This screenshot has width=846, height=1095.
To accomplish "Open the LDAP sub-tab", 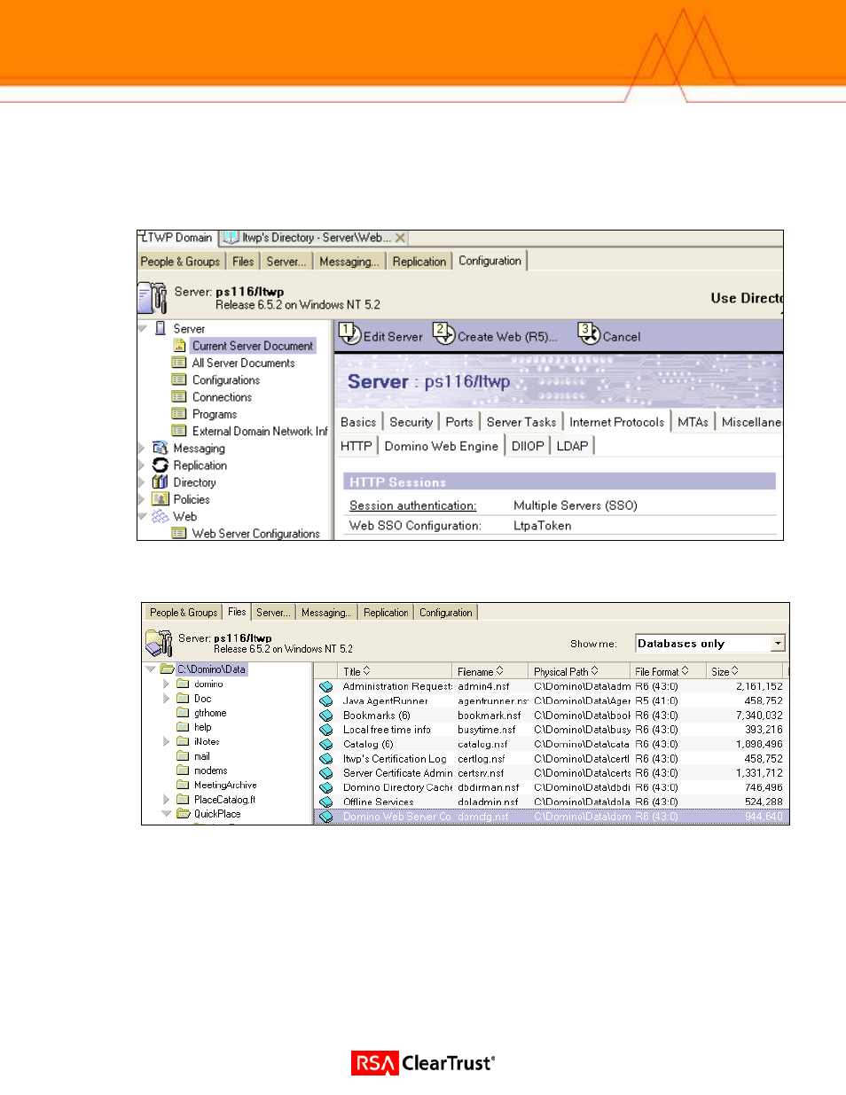I will [x=572, y=446].
